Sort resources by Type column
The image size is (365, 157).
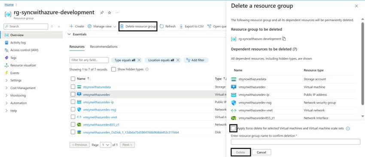point(220,78)
